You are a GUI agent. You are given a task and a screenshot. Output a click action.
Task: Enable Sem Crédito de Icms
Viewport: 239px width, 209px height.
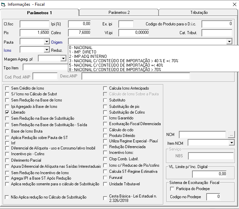7,88
